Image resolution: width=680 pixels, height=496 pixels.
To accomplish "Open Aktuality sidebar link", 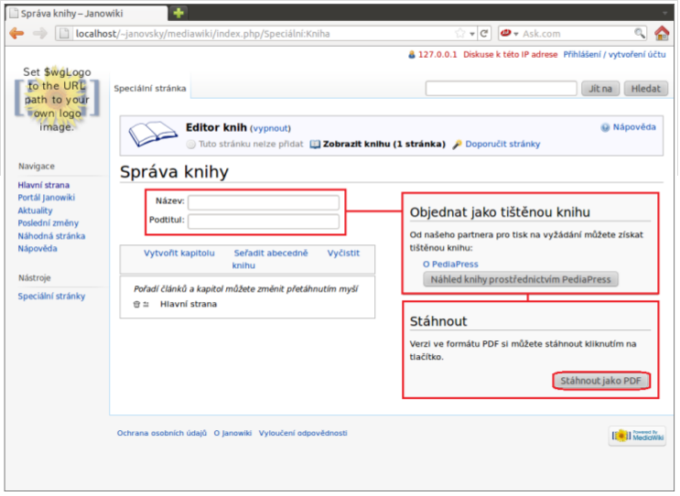I will (x=35, y=210).
